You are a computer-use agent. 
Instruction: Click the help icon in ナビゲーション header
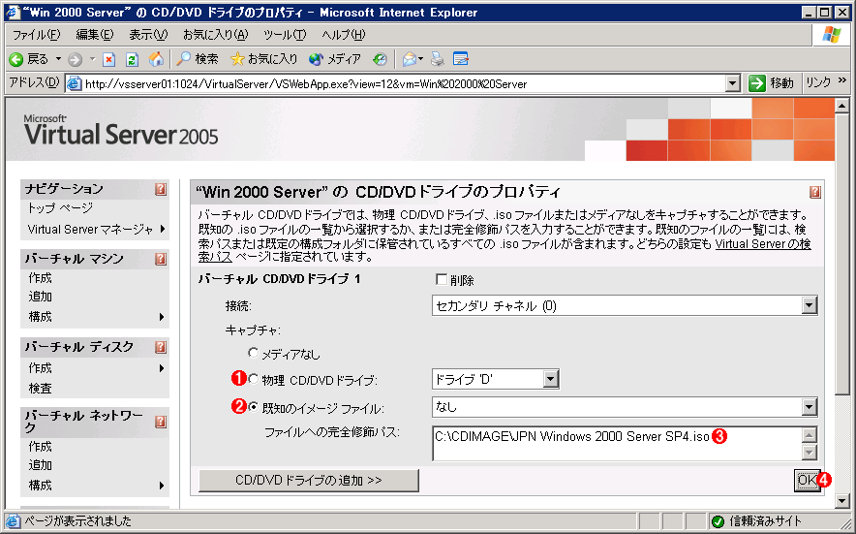click(x=161, y=189)
